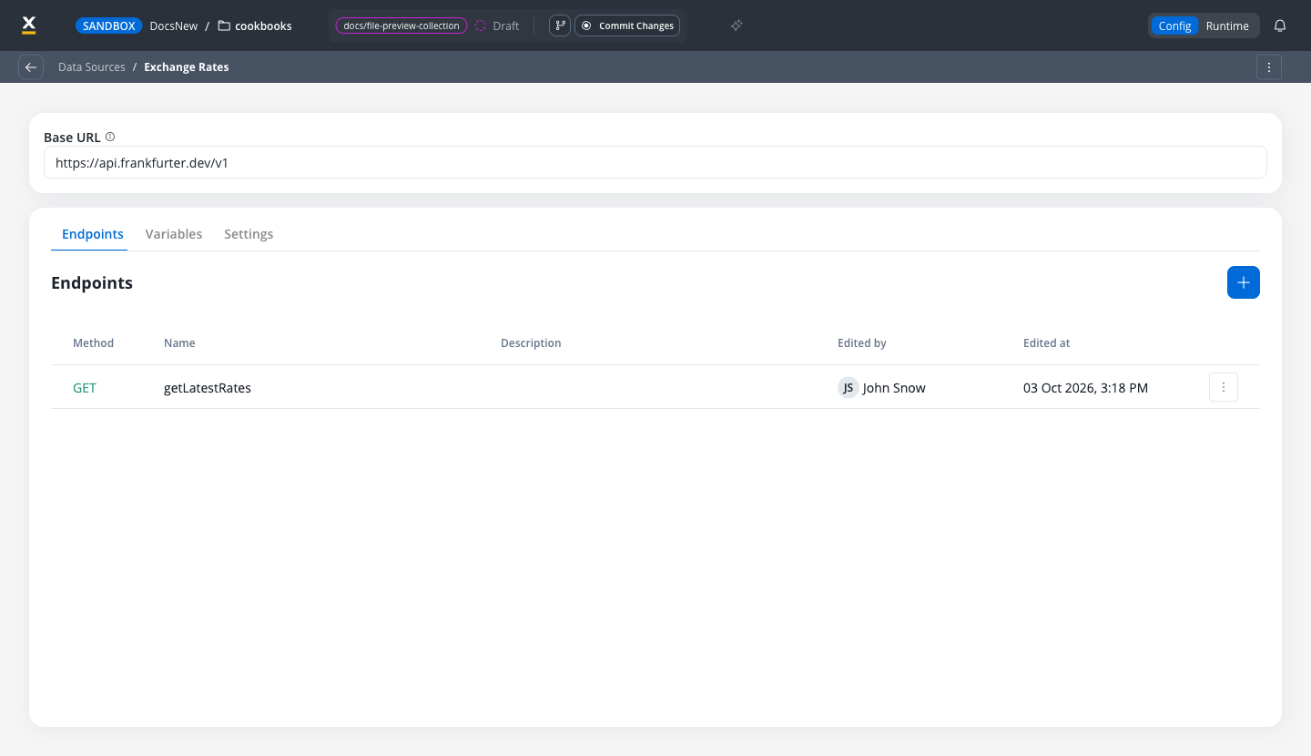Switch to Runtime mode
The height and width of the screenshot is (756, 1311).
[1227, 26]
